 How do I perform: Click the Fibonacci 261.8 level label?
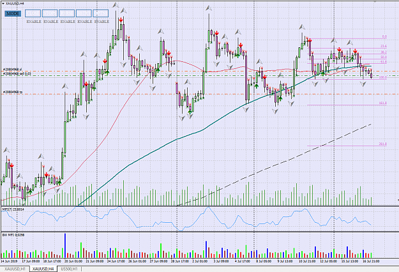(383, 144)
